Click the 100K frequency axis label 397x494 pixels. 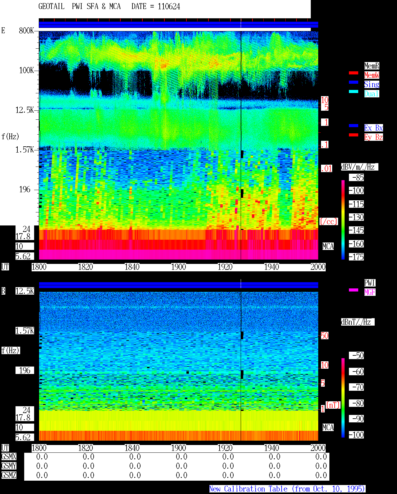[26, 70]
